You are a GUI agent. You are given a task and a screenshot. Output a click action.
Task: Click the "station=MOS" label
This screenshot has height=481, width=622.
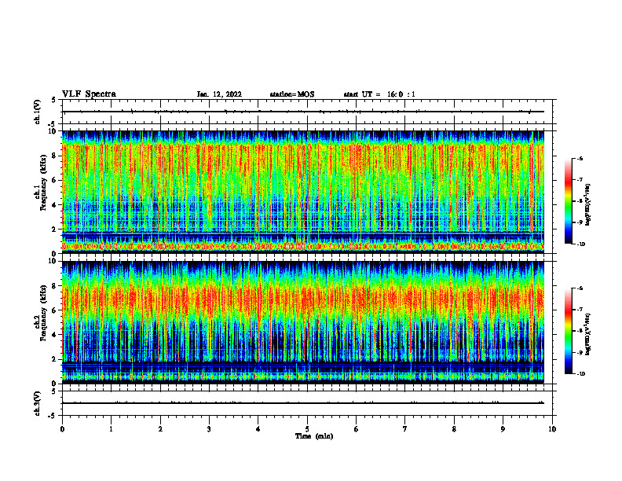point(292,94)
